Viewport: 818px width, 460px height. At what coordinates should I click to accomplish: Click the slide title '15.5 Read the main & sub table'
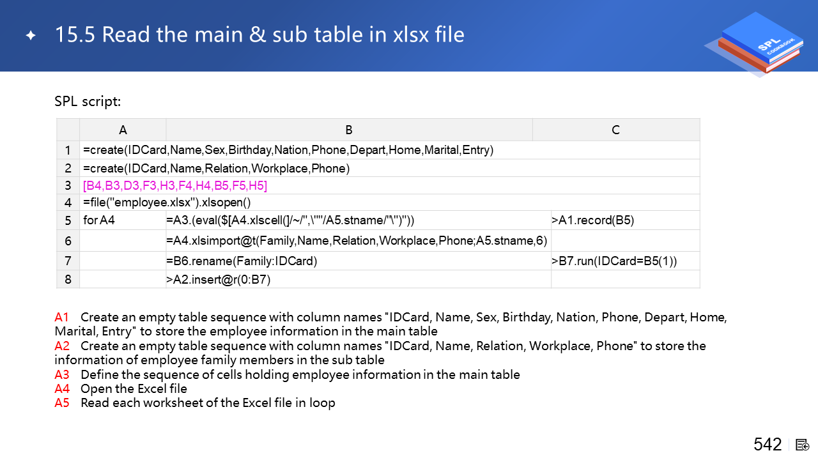click(x=259, y=34)
